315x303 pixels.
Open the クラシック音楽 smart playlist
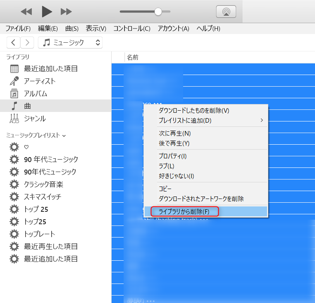coord(43,184)
